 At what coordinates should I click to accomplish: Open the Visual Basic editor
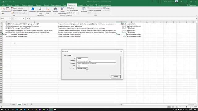(3, 10)
